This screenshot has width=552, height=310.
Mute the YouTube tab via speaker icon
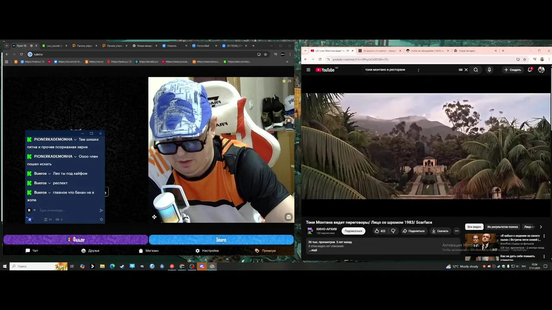pyautogui.click(x=348, y=51)
